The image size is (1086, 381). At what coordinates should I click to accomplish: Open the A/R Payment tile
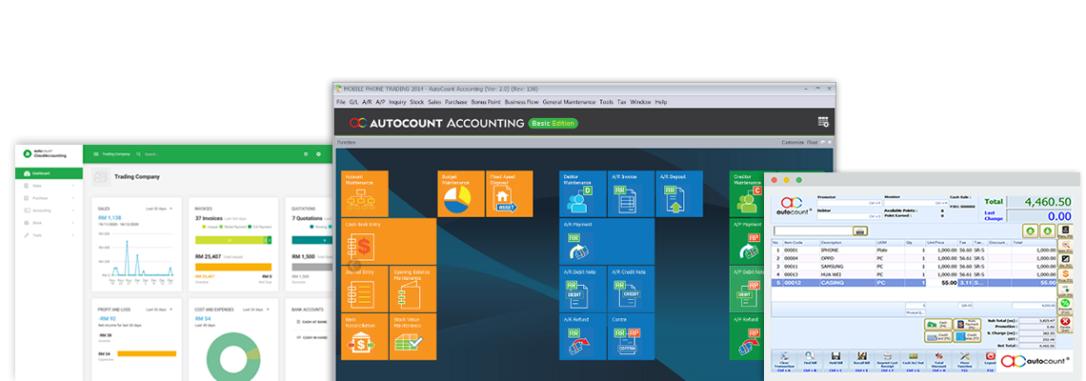[x=607, y=242]
